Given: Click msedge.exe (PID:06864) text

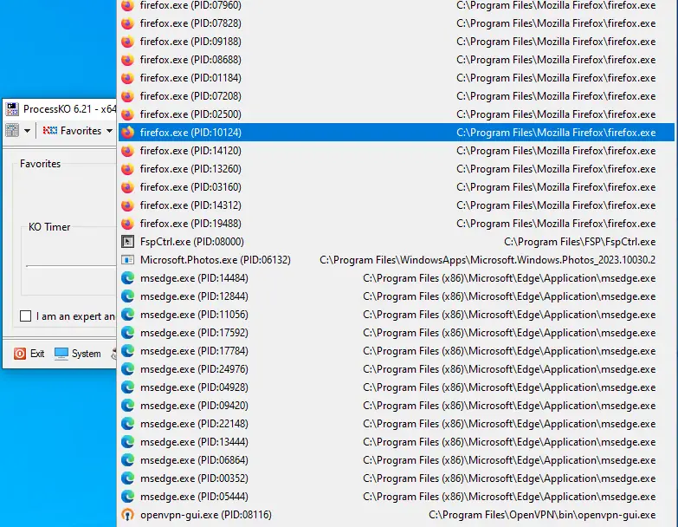Looking at the screenshot, I should (194, 460).
